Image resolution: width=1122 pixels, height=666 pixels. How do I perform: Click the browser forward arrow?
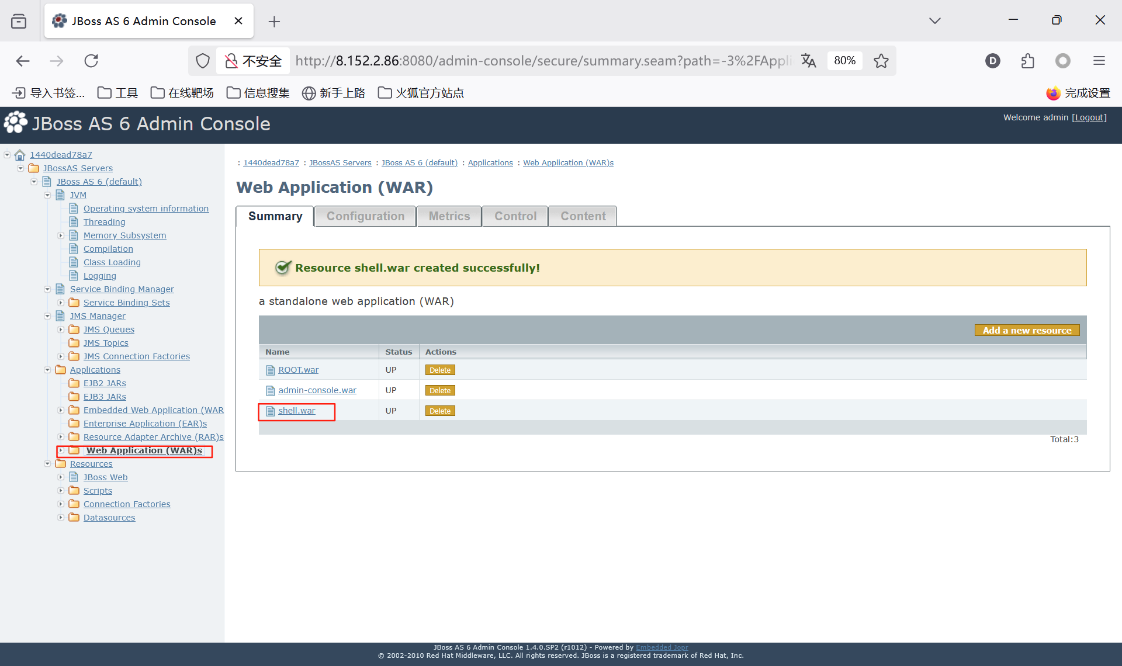click(57, 61)
